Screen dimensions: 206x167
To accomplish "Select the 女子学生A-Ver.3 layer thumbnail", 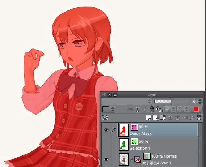I will pos(123,159).
